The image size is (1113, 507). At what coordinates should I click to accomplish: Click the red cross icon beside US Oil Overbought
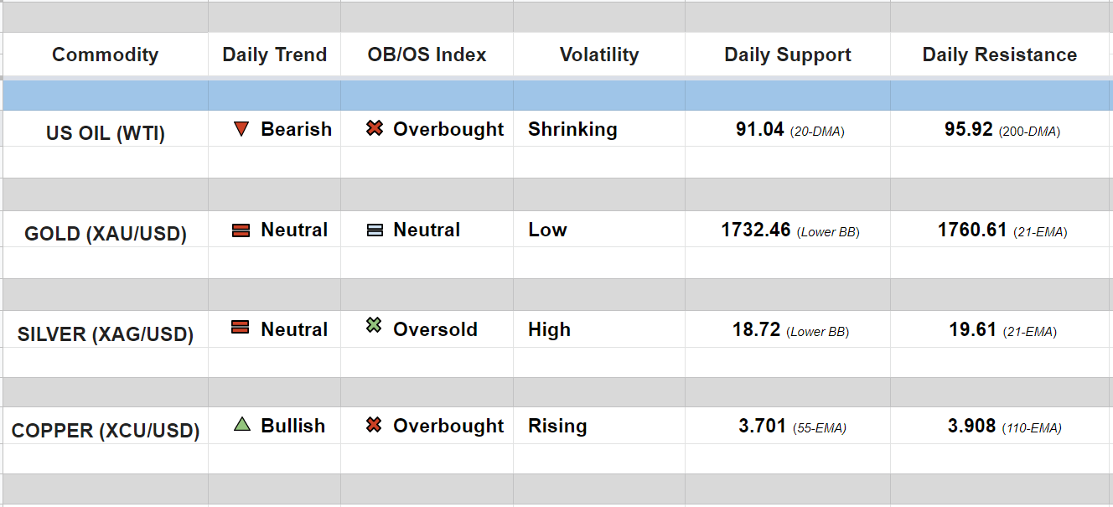click(x=375, y=129)
